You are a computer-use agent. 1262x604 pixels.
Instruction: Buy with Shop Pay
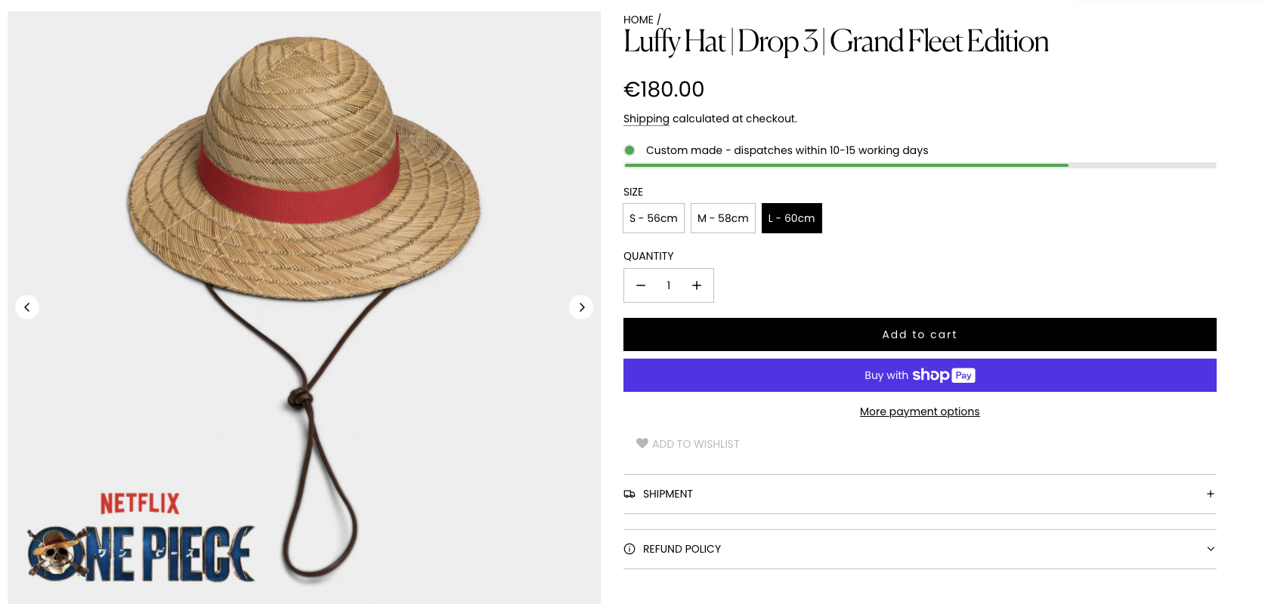pos(920,375)
